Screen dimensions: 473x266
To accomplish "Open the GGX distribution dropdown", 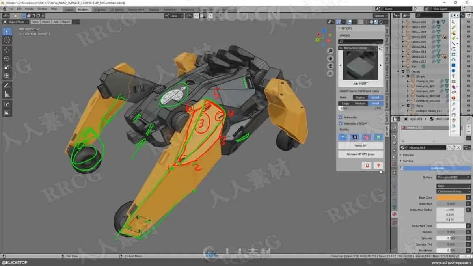I will tap(453, 186).
